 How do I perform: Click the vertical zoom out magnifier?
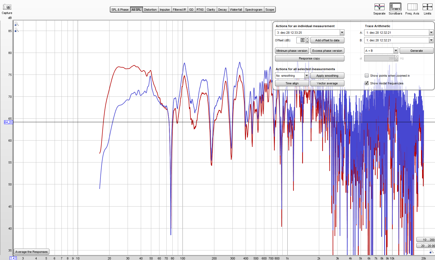(x=16, y=30)
